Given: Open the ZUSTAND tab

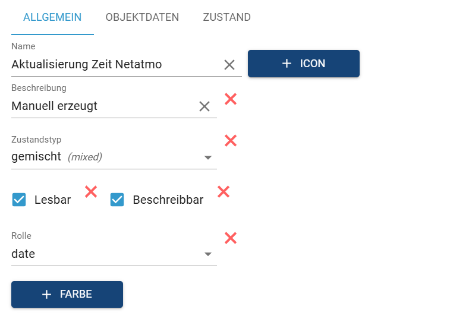Looking at the screenshot, I should coord(226,17).
